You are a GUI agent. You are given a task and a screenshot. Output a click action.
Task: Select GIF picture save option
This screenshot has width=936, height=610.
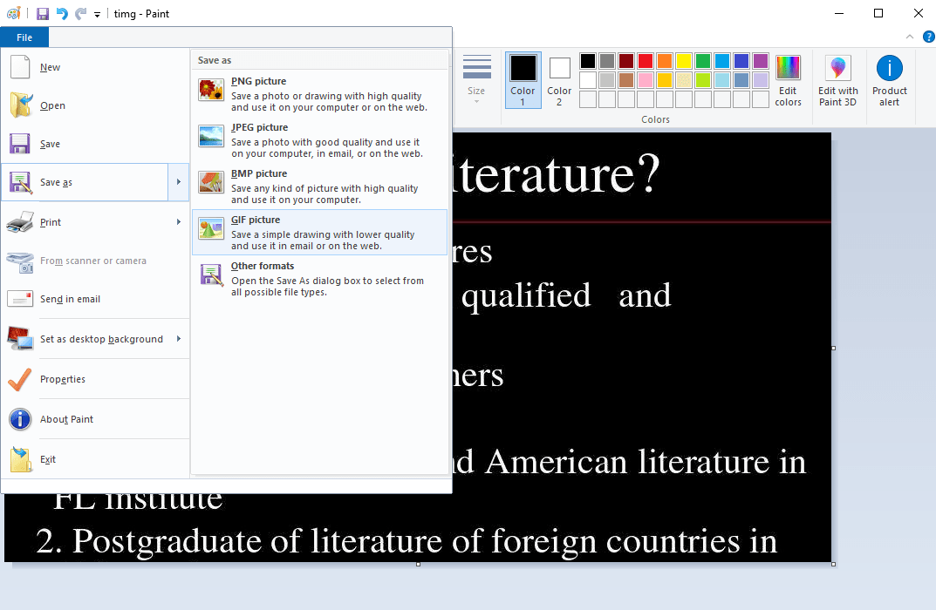coord(319,232)
